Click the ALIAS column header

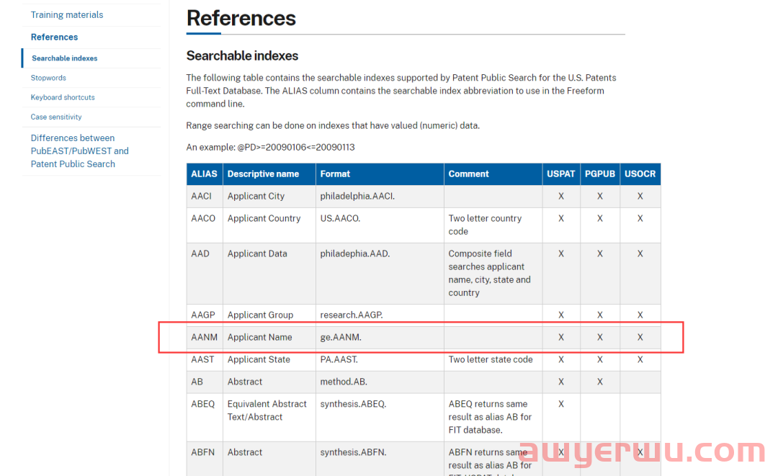204,174
